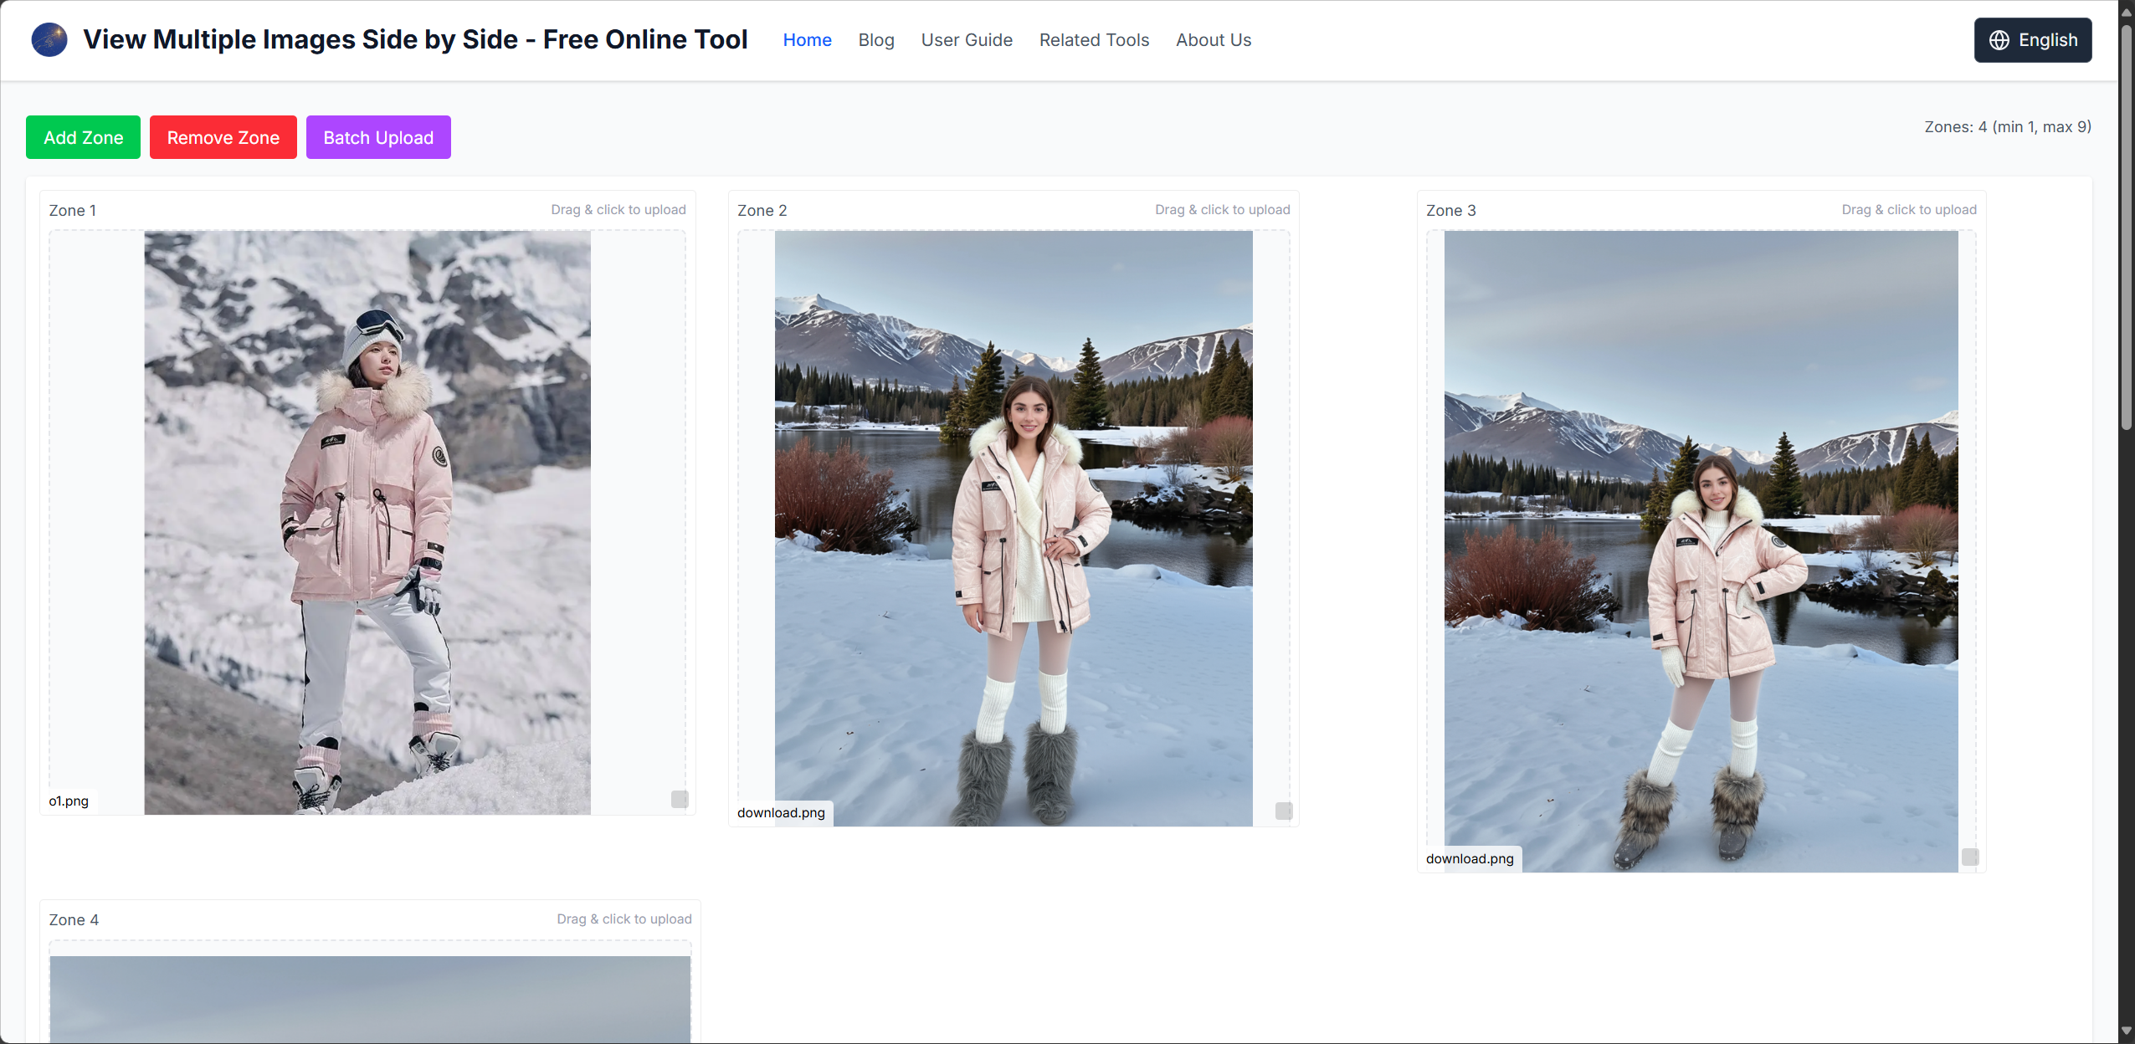Open the Blog page
The image size is (2135, 1044).
876,40
